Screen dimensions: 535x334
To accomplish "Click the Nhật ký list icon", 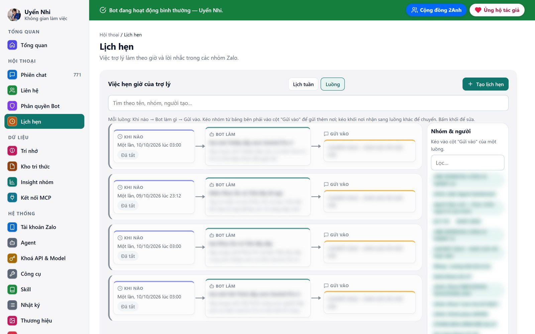I will pyautogui.click(x=12, y=305).
